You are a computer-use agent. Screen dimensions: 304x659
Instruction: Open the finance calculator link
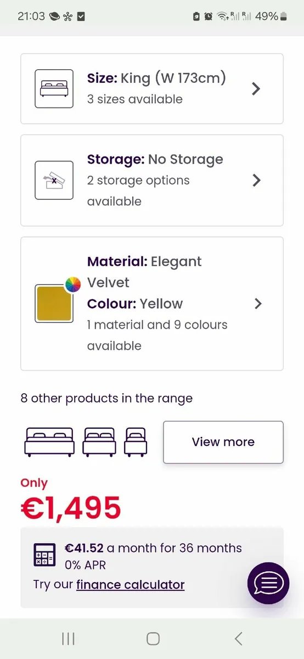tap(130, 584)
